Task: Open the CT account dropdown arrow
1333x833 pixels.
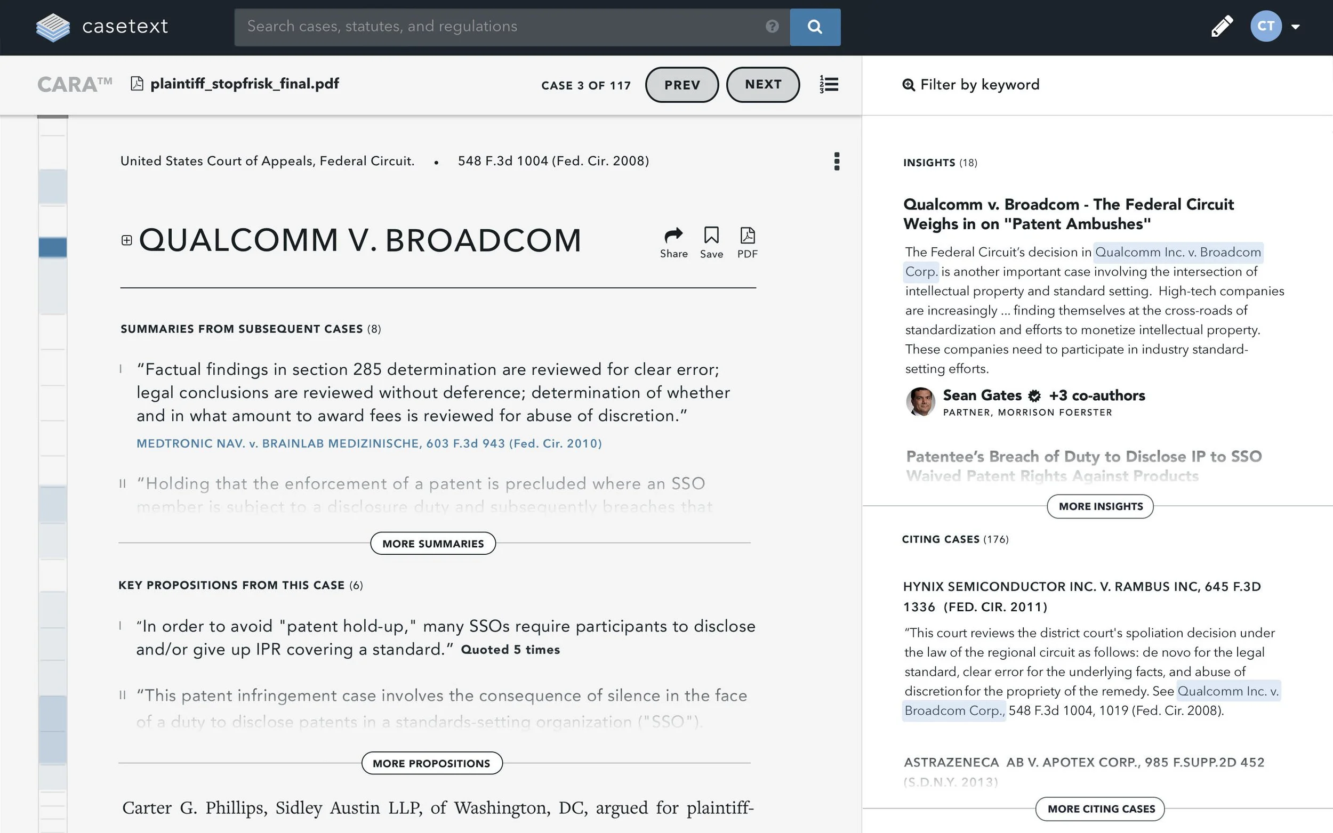Action: tap(1296, 27)
